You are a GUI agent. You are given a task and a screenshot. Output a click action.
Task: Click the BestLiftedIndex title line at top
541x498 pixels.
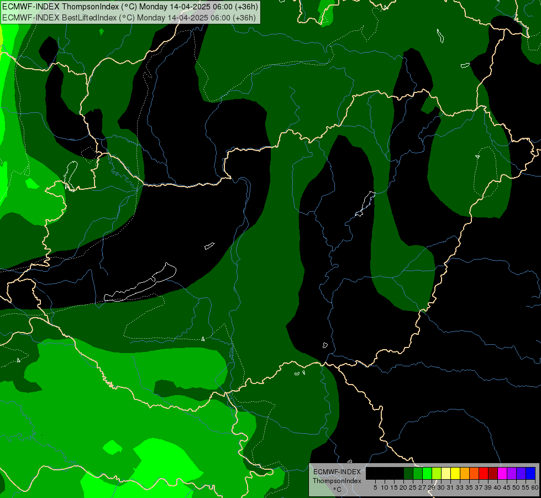click(129, 17)
